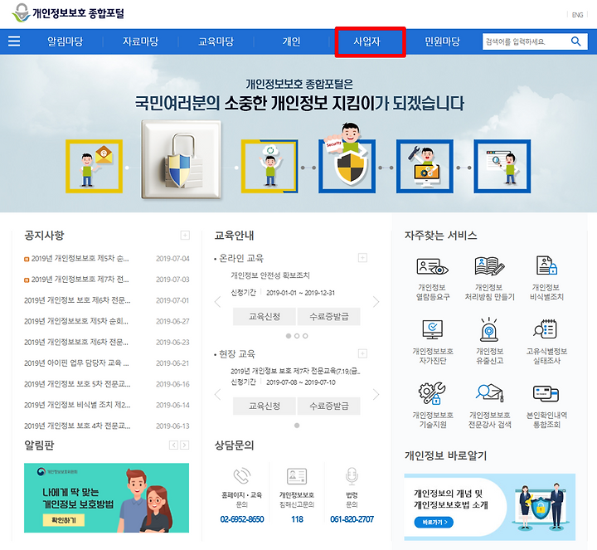The image size is (597, 550).
Task: Click the portal logo at top left
Action: pyautogui.click(x=68, y=13)
